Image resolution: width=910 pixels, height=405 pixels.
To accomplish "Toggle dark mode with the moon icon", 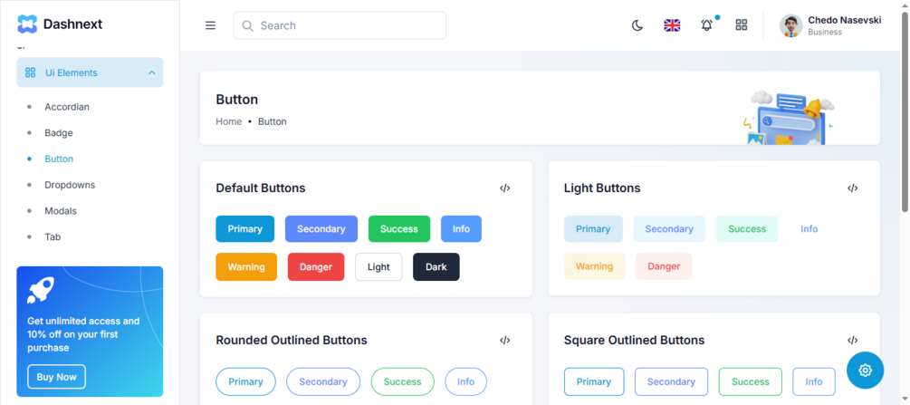I will [637, 25].
